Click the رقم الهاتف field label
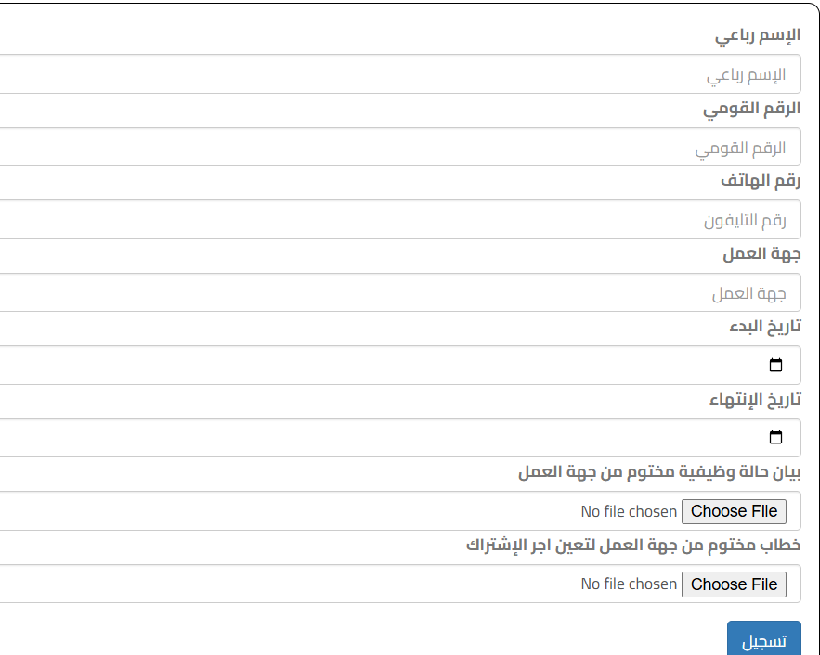This screenshot has height=655, width=820. click(x=760, y=181)
